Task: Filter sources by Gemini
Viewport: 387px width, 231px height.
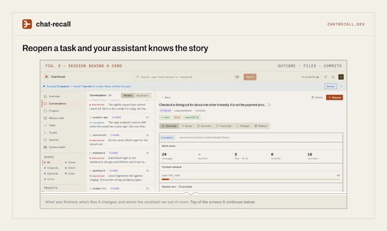Action: (x=70, y=168)
